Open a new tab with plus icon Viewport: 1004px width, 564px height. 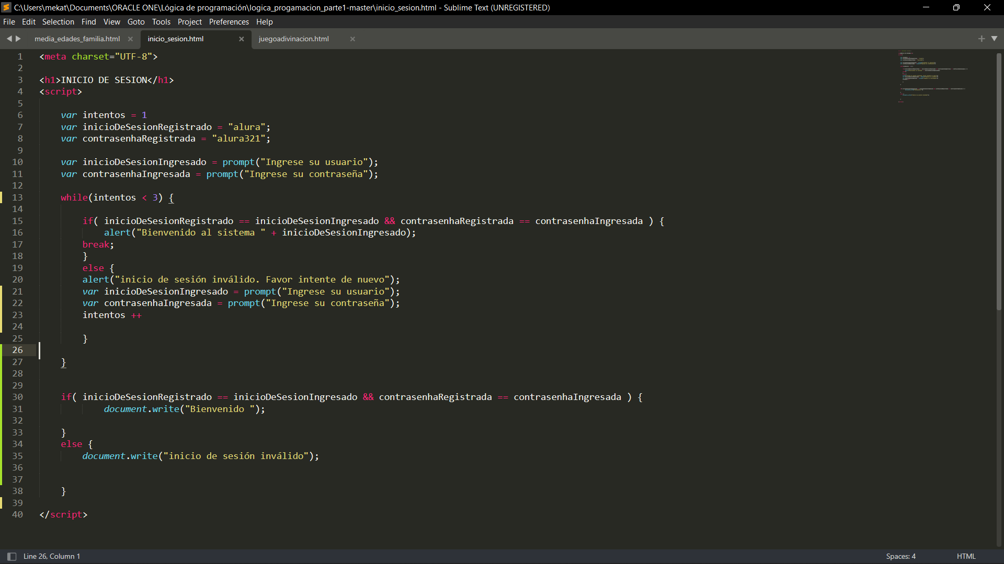(x=982, y=39)
